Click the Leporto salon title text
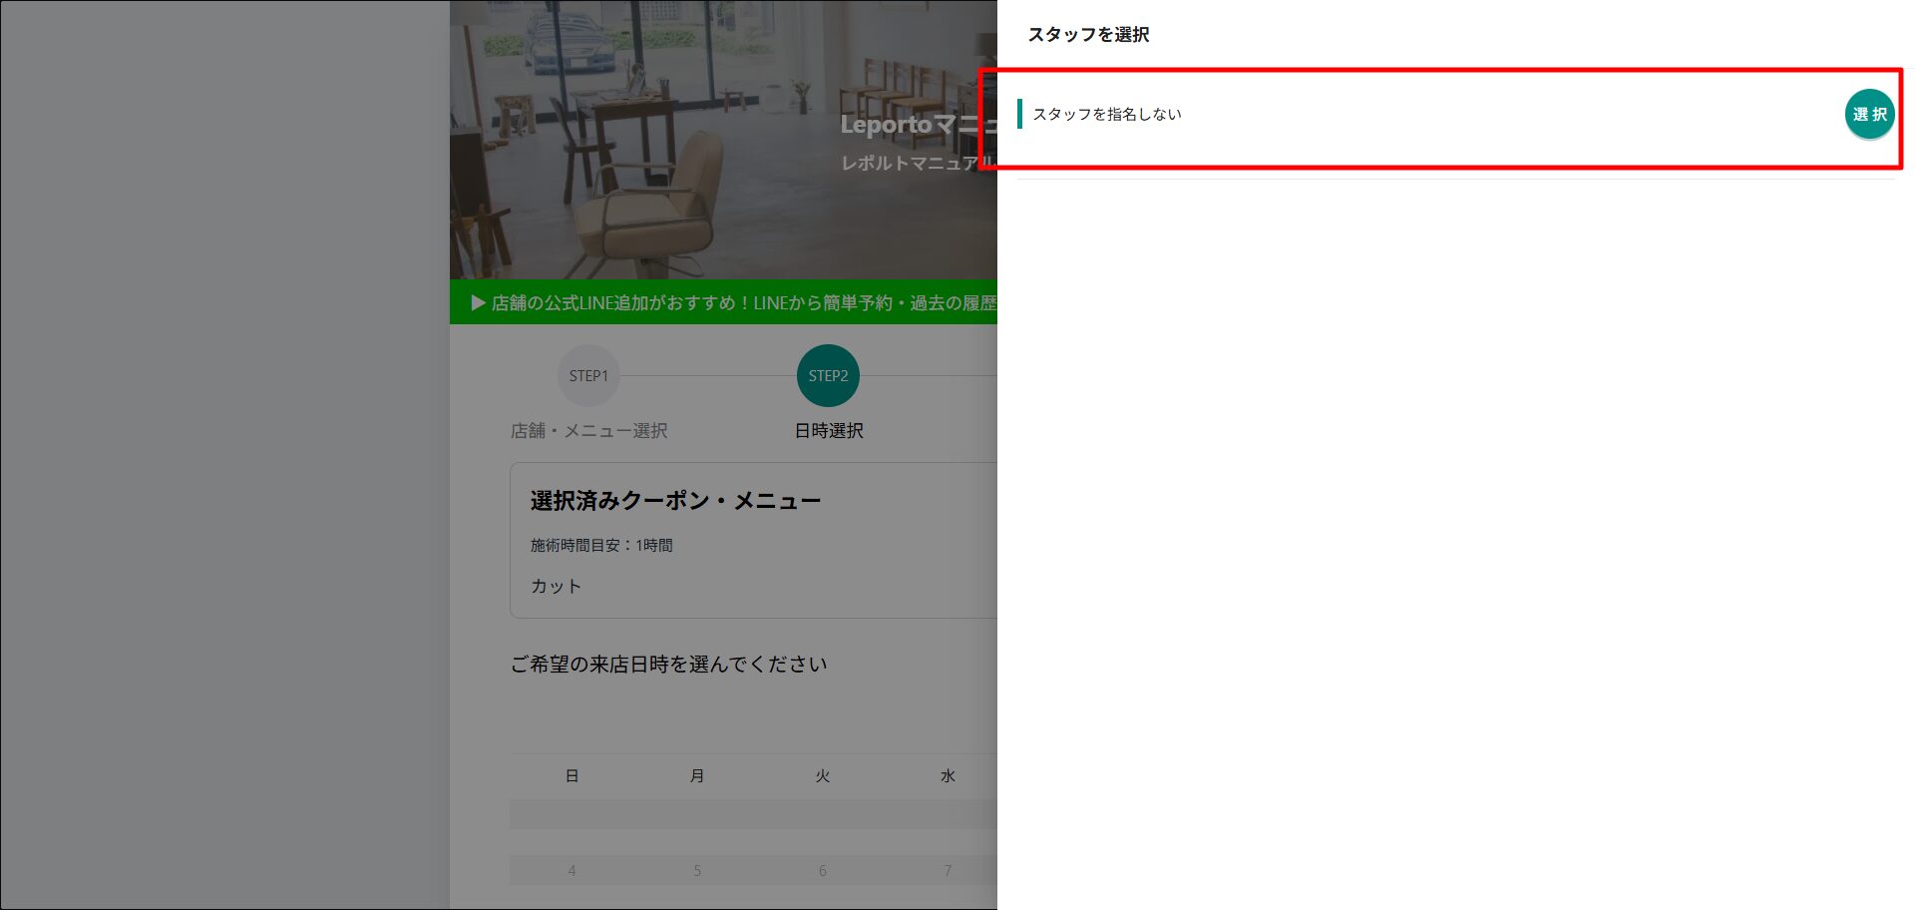The image size is (1915, 910). pos(919,125)
